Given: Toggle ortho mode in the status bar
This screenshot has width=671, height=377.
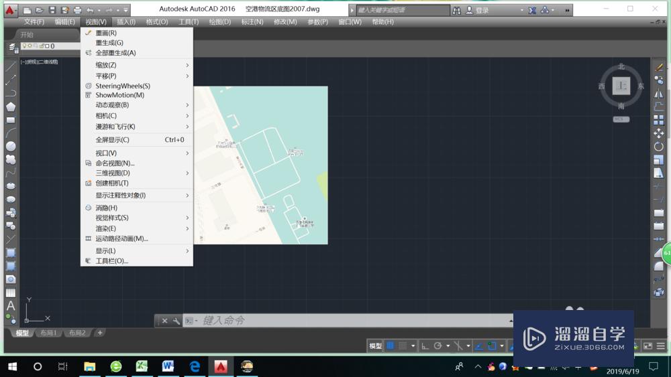Looking at the screenshot, I should (x=425, y=346).
